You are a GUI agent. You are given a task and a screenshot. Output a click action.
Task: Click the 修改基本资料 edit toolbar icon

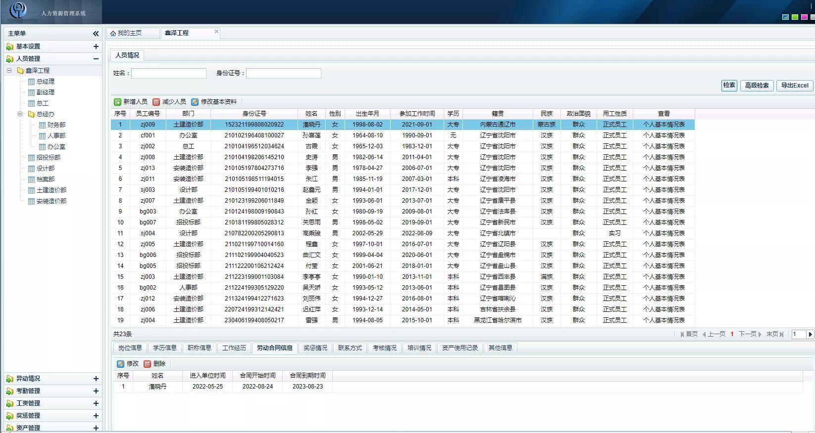click(x=195, y=102)
